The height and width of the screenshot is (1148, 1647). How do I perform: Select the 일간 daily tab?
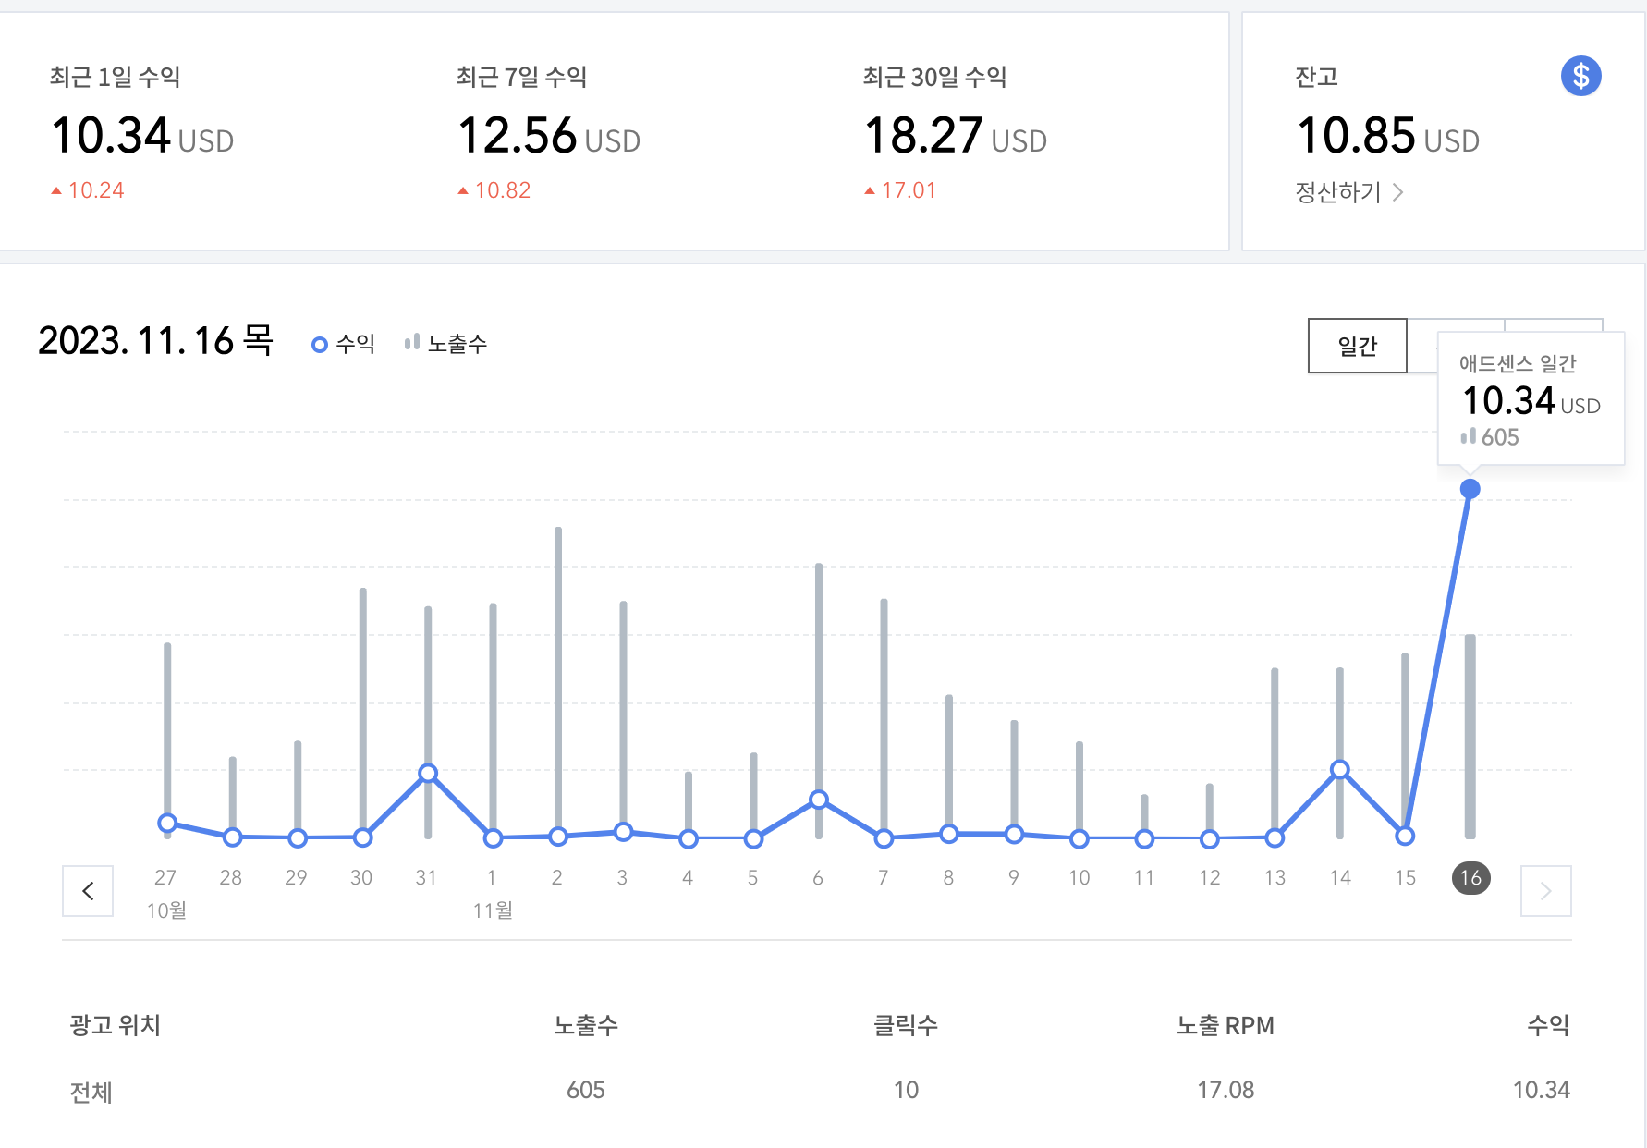coord(1358,346)
